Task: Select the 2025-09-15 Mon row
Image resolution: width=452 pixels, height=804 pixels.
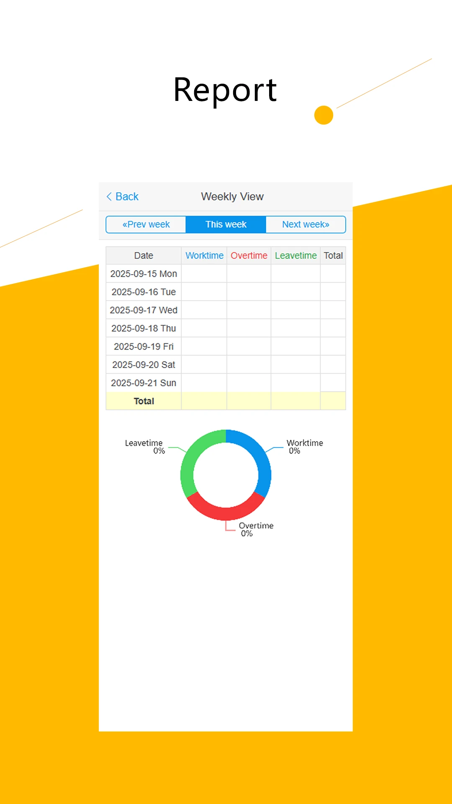Action: [x=144, y=274]
